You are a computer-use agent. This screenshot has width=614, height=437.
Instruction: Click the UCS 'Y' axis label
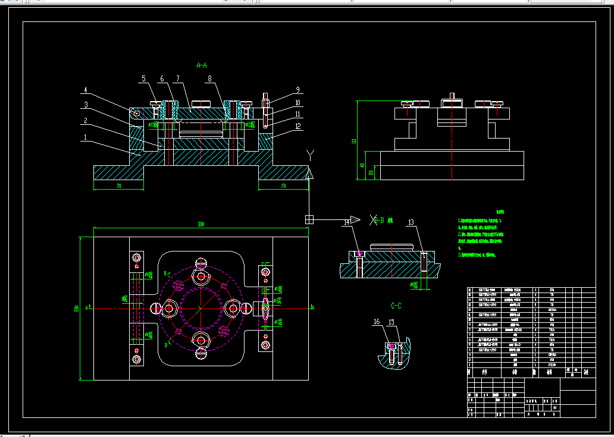310,156
